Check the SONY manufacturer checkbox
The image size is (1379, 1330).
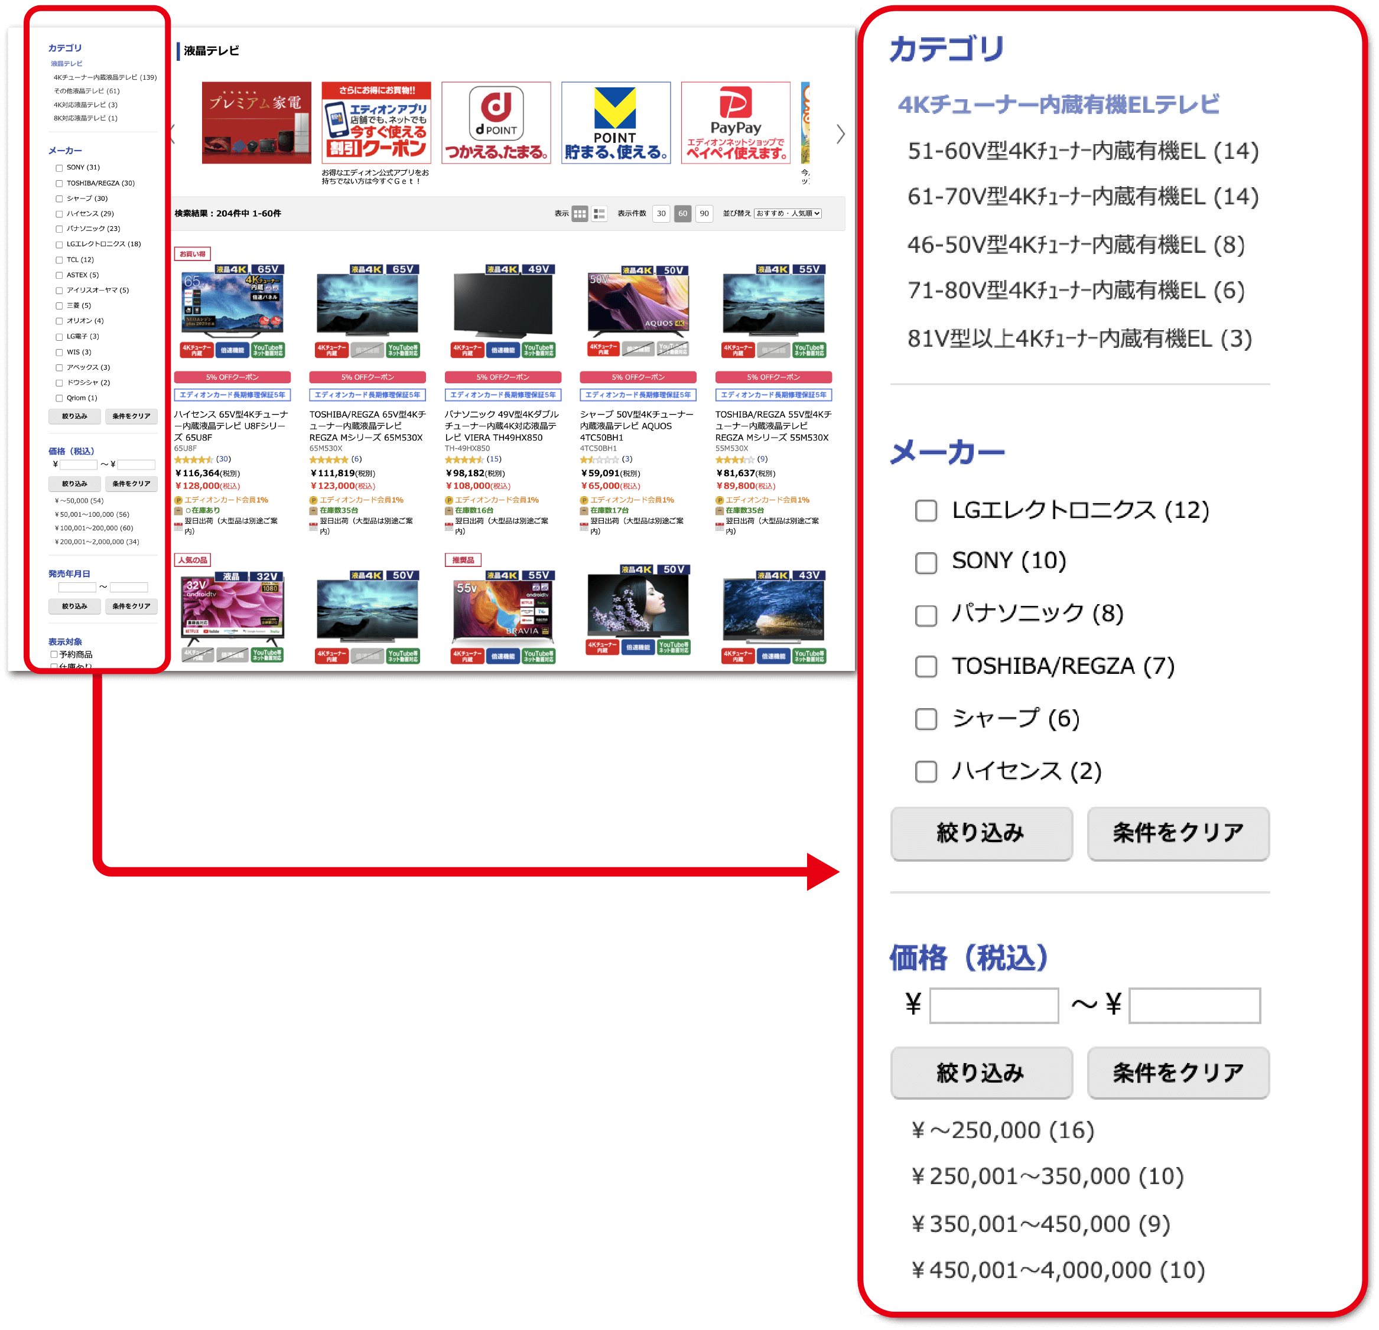click(x=59, y=167)
